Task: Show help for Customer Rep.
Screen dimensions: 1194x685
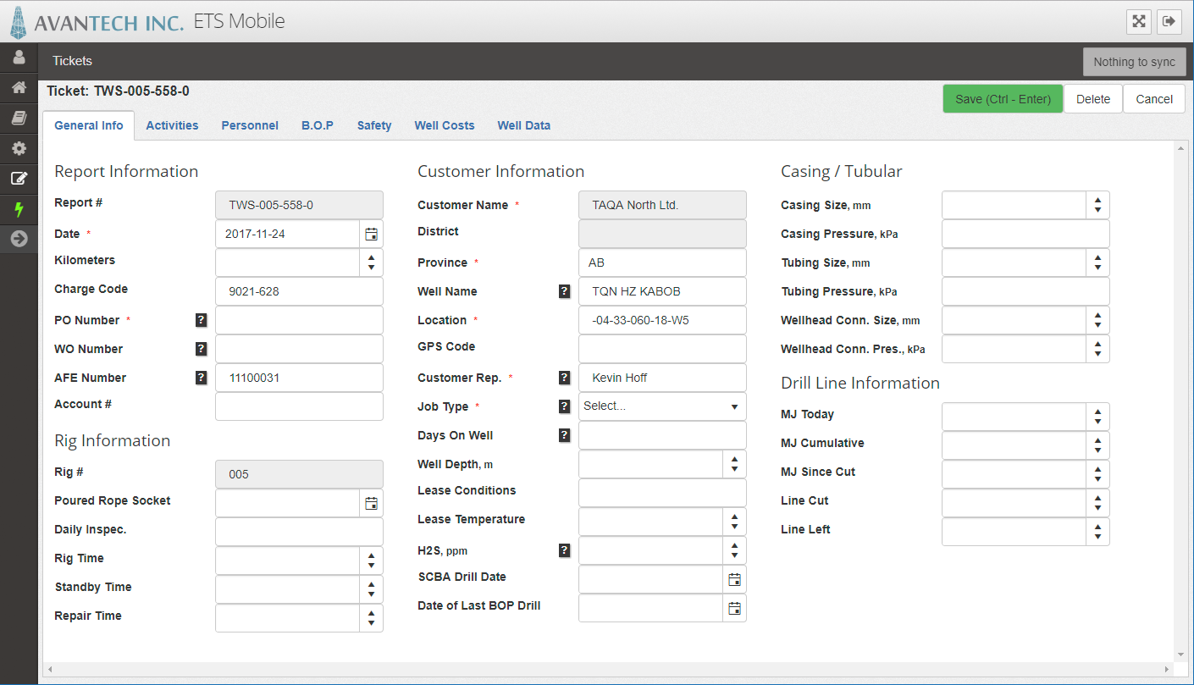Action: point(564,378)
